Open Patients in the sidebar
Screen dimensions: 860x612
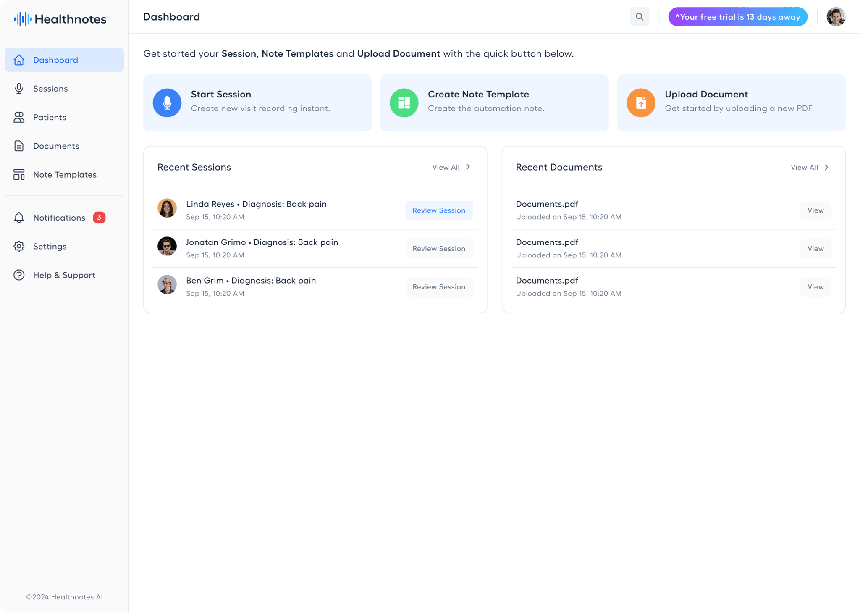(x=50, y=117)
